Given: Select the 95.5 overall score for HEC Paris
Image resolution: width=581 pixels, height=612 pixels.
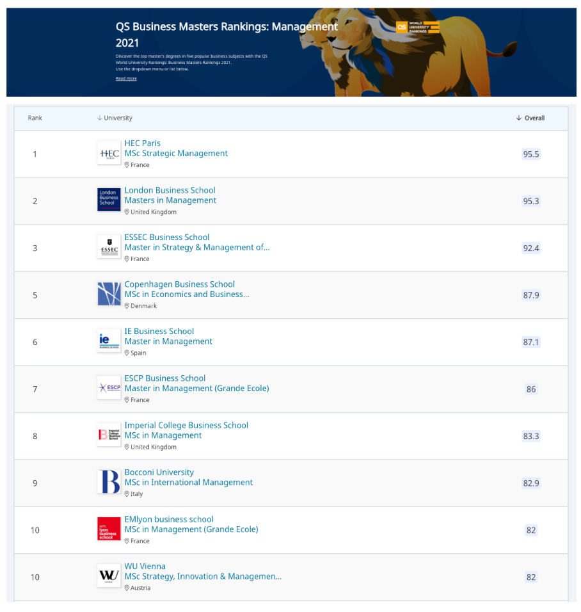Looking at the screenshot, I should pyautogui.click(x=531, y=154).
